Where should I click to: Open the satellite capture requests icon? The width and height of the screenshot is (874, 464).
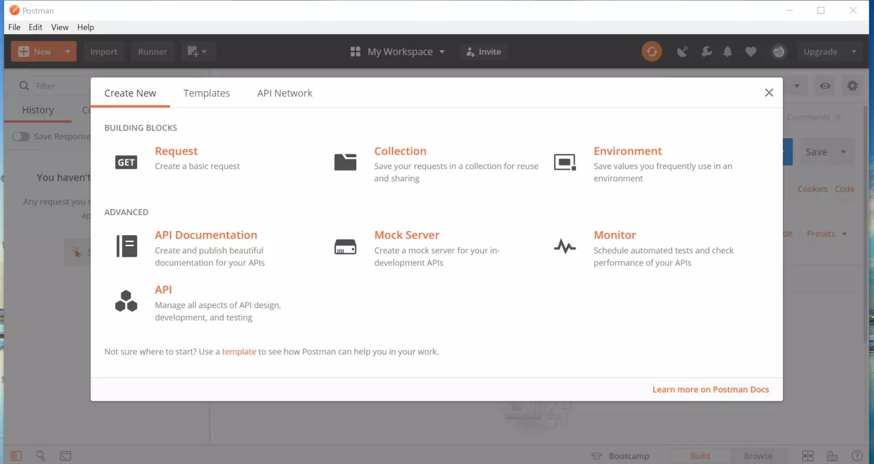682,52
